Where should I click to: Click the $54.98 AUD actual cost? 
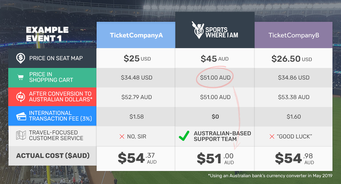(294, 159)
